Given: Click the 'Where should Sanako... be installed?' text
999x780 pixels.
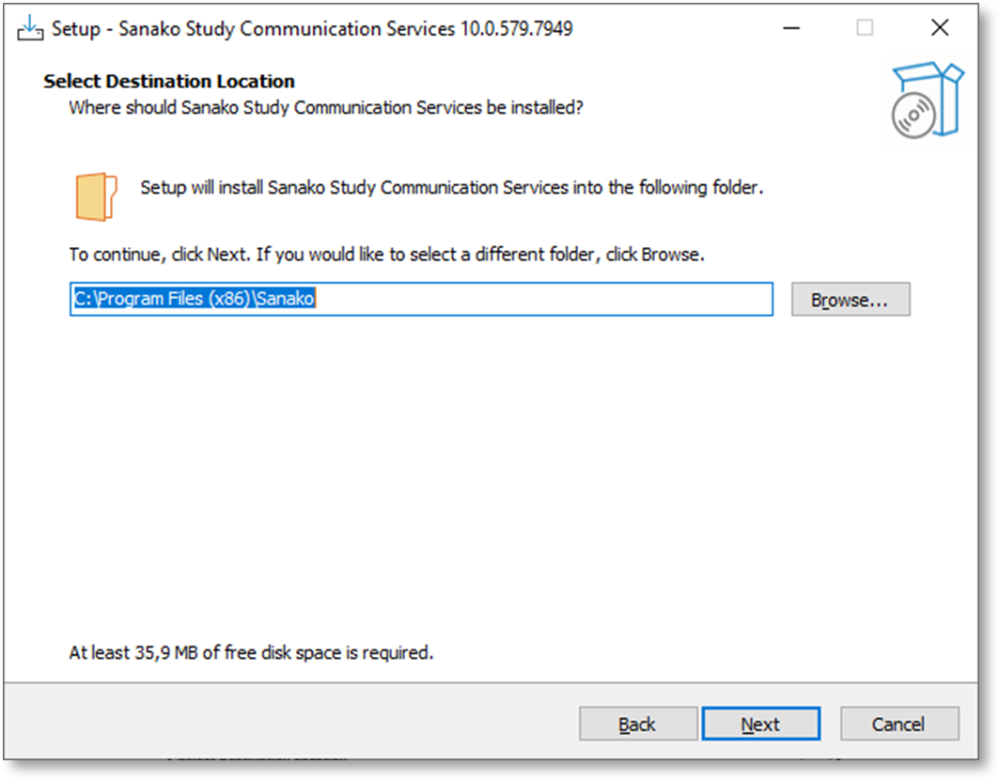Looking at the screenshot, I should [x=326, y=108].
